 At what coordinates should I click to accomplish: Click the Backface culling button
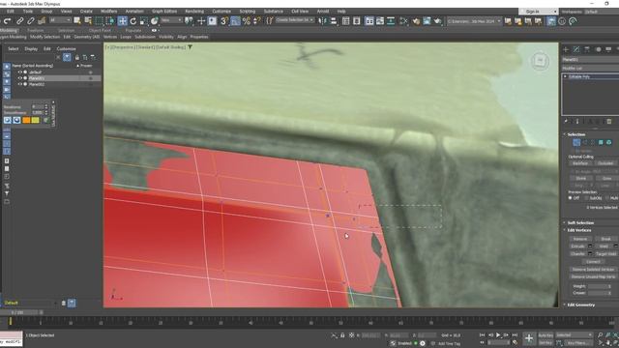[x=580, y=163]
